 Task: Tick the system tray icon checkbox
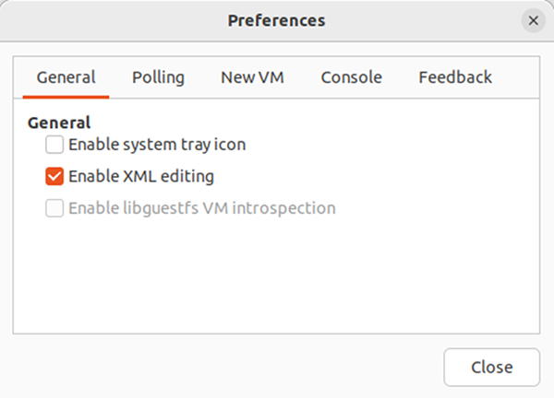click(x=54, y=145)
